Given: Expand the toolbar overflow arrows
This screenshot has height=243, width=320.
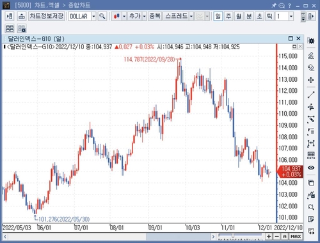Looking at the screenshot, I should point(303,17).
